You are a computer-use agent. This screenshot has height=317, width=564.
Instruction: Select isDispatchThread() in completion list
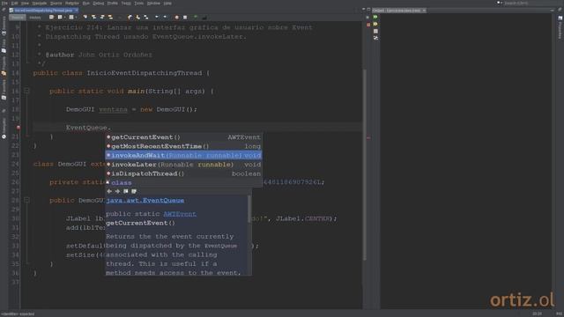click(x=183, y=173)
